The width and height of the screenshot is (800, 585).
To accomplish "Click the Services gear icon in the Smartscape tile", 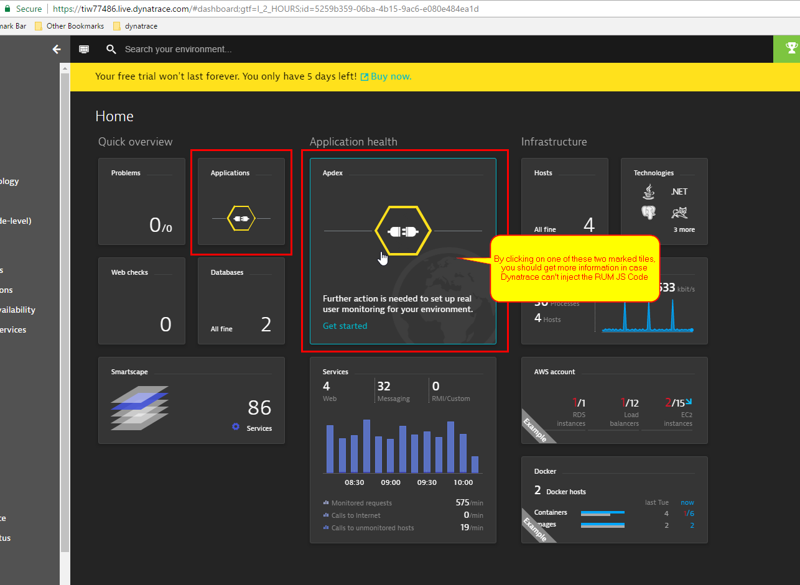I will [x=236, y=427].
